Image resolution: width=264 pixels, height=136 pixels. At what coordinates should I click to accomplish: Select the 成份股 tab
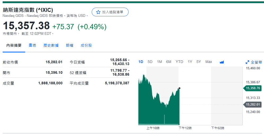(86, 45)
